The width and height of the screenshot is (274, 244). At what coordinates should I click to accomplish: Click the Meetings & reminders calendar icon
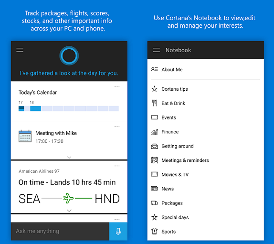pyautogui.click(x=154, y=160)
